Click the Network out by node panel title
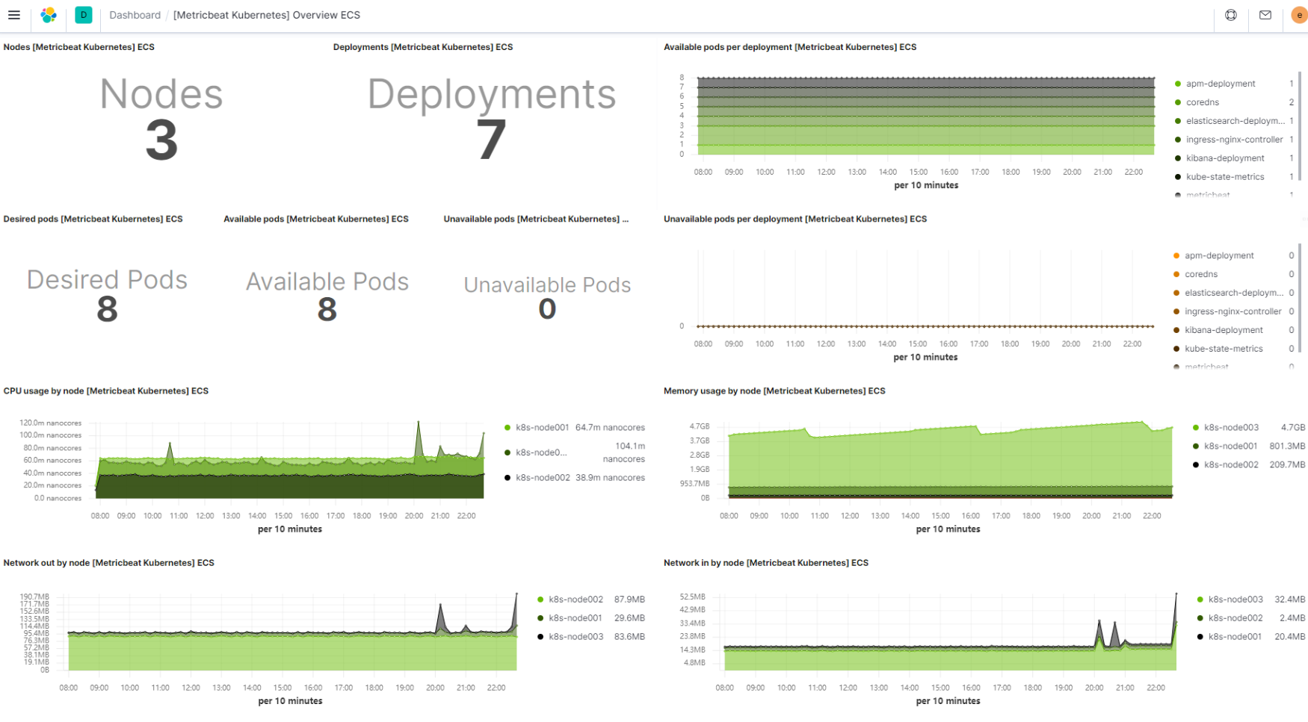 109,563
